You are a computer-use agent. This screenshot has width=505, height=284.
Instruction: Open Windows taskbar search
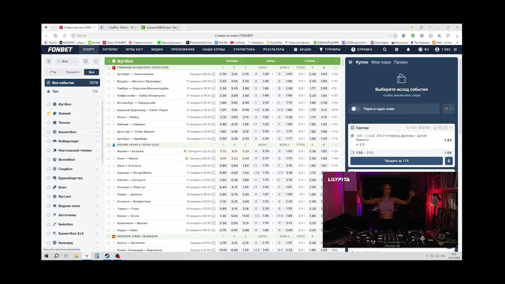(56, 256)
